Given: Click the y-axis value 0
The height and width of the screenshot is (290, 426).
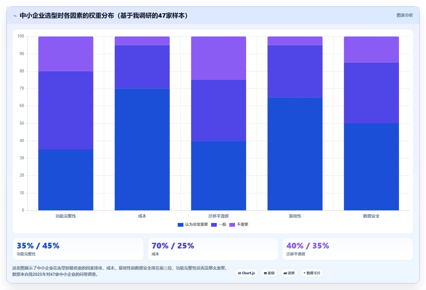Looking at the screenshot, I should [x=23, y=210].
